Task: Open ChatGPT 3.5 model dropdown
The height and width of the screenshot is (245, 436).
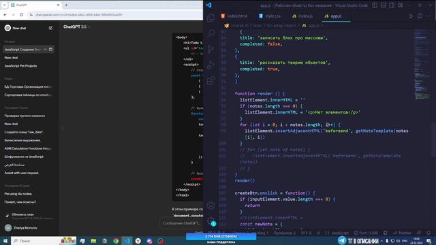Action: tap(77, 27)
